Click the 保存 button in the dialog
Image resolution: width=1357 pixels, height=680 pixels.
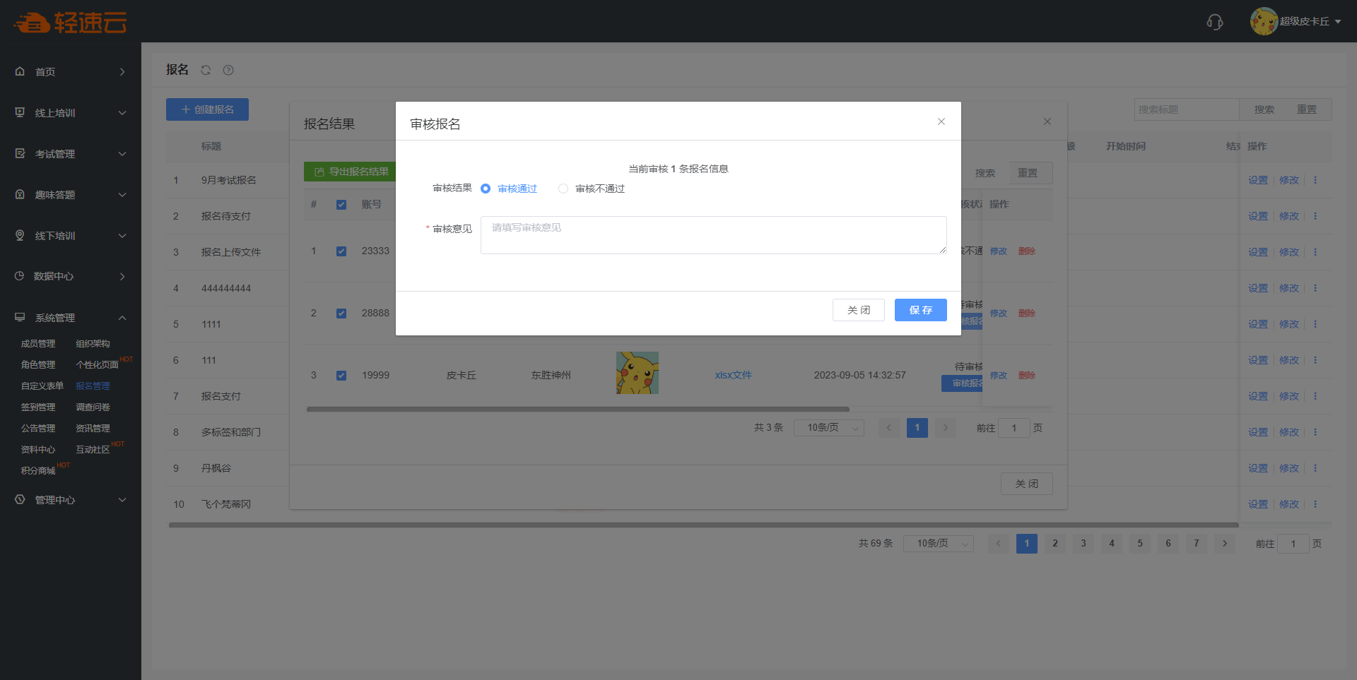[x=920, y=310]
